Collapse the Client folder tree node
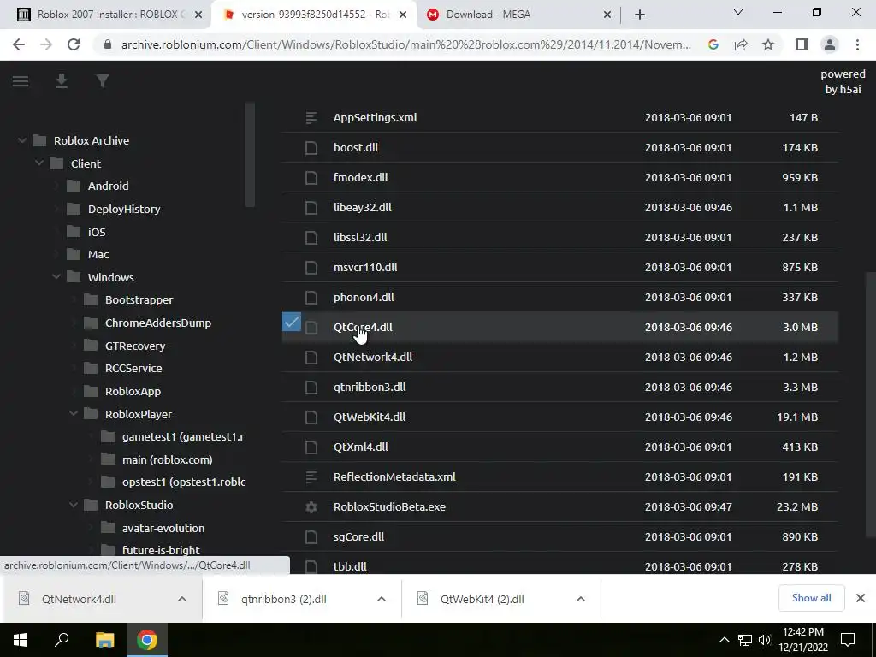This screenshot has height=657, width=876. 39,163
